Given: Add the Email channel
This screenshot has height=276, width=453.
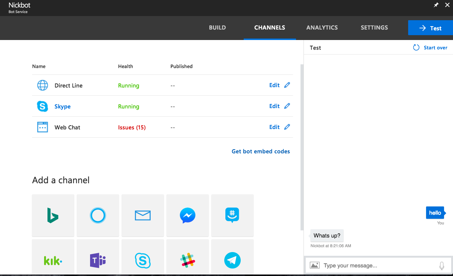Looking at the screenshot, I should (143, 215).
